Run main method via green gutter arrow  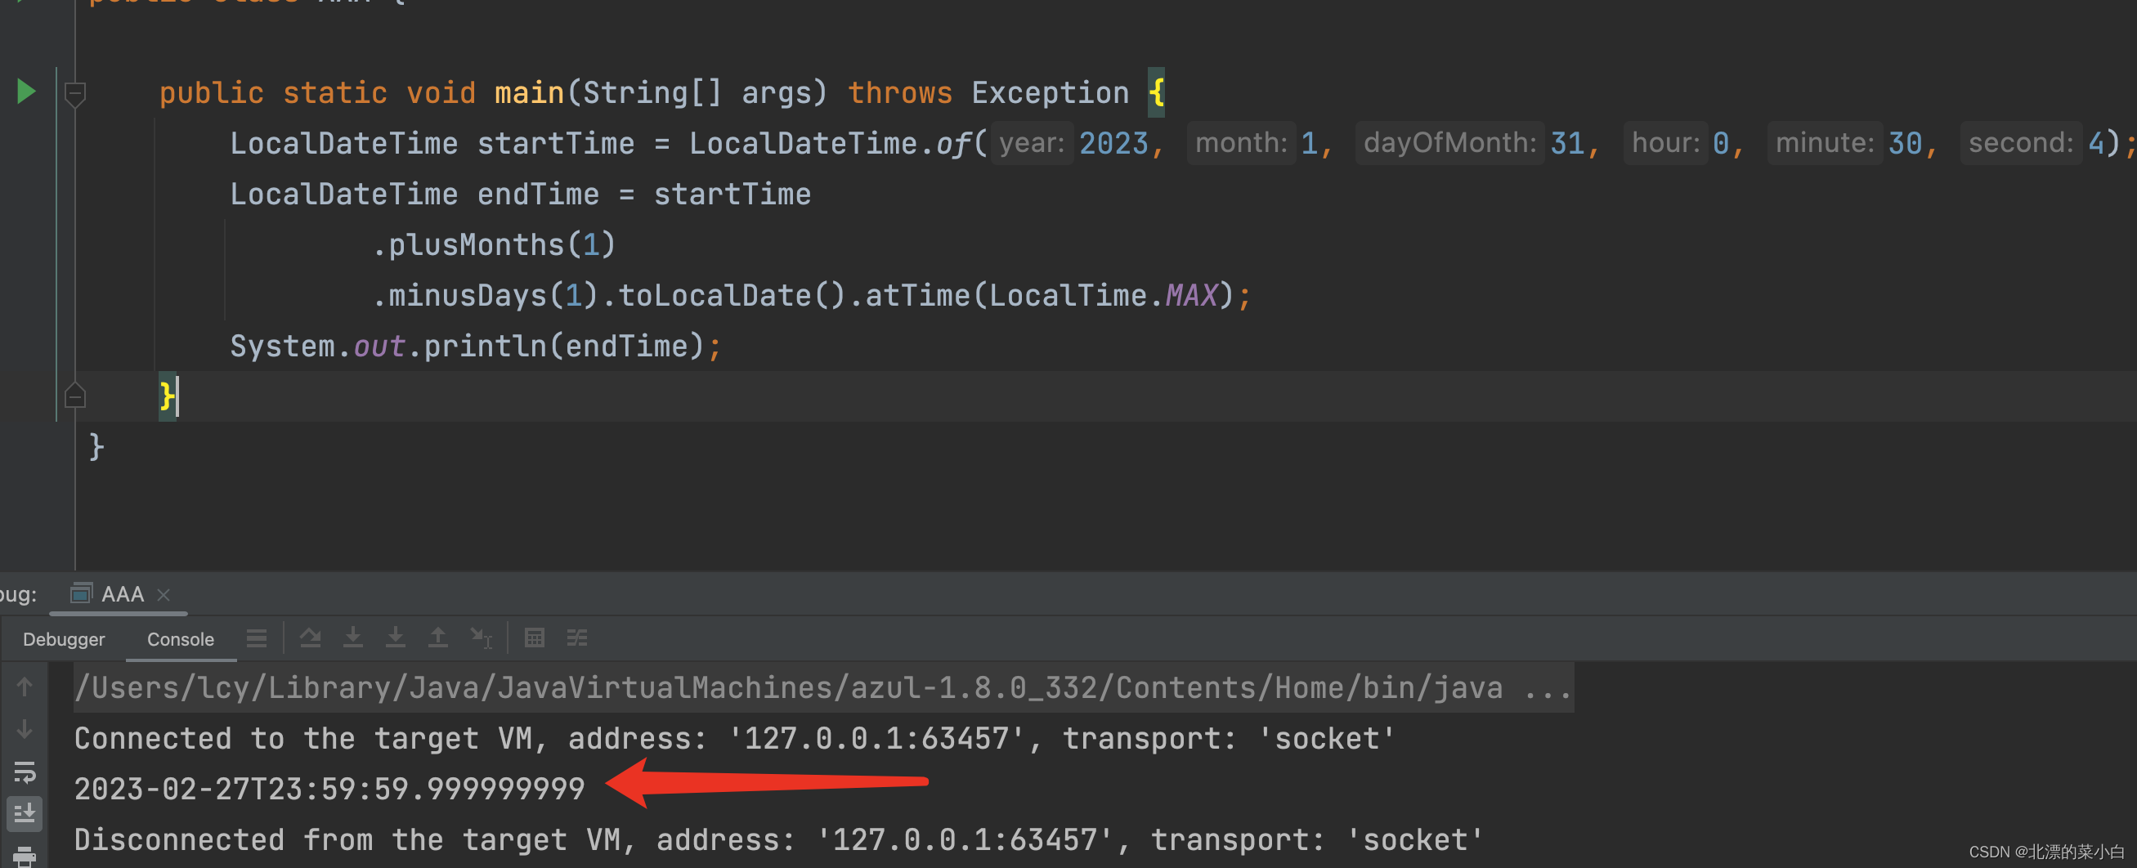[x=25, y=92]
